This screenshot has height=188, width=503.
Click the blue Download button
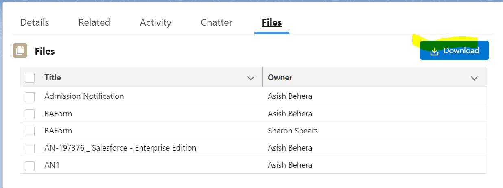[x=455, y=51]
